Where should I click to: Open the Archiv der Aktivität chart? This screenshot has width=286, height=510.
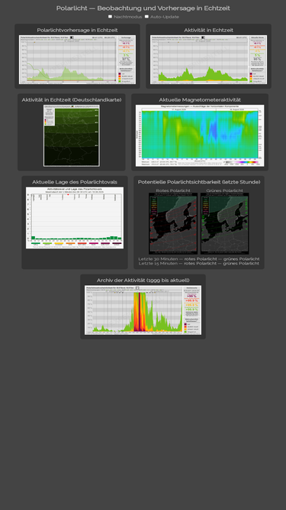143,310
